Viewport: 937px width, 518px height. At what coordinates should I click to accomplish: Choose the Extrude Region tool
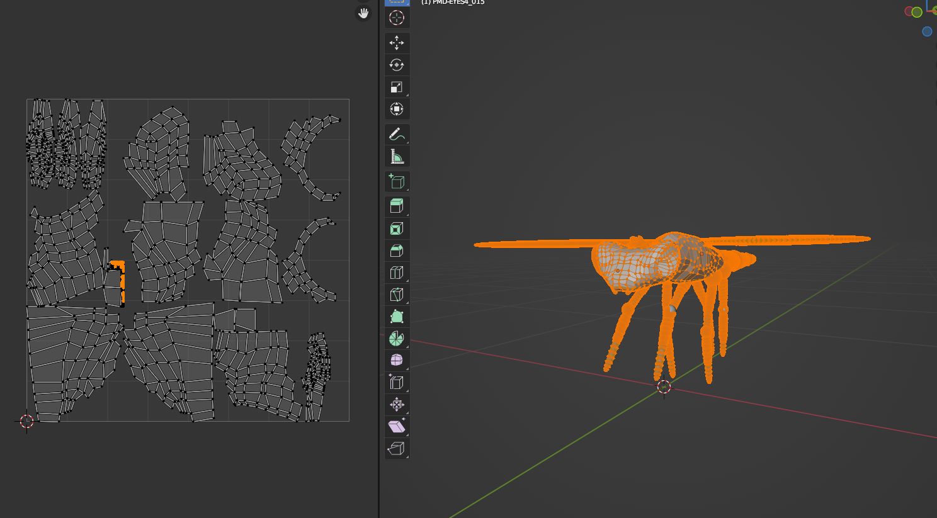397,206
